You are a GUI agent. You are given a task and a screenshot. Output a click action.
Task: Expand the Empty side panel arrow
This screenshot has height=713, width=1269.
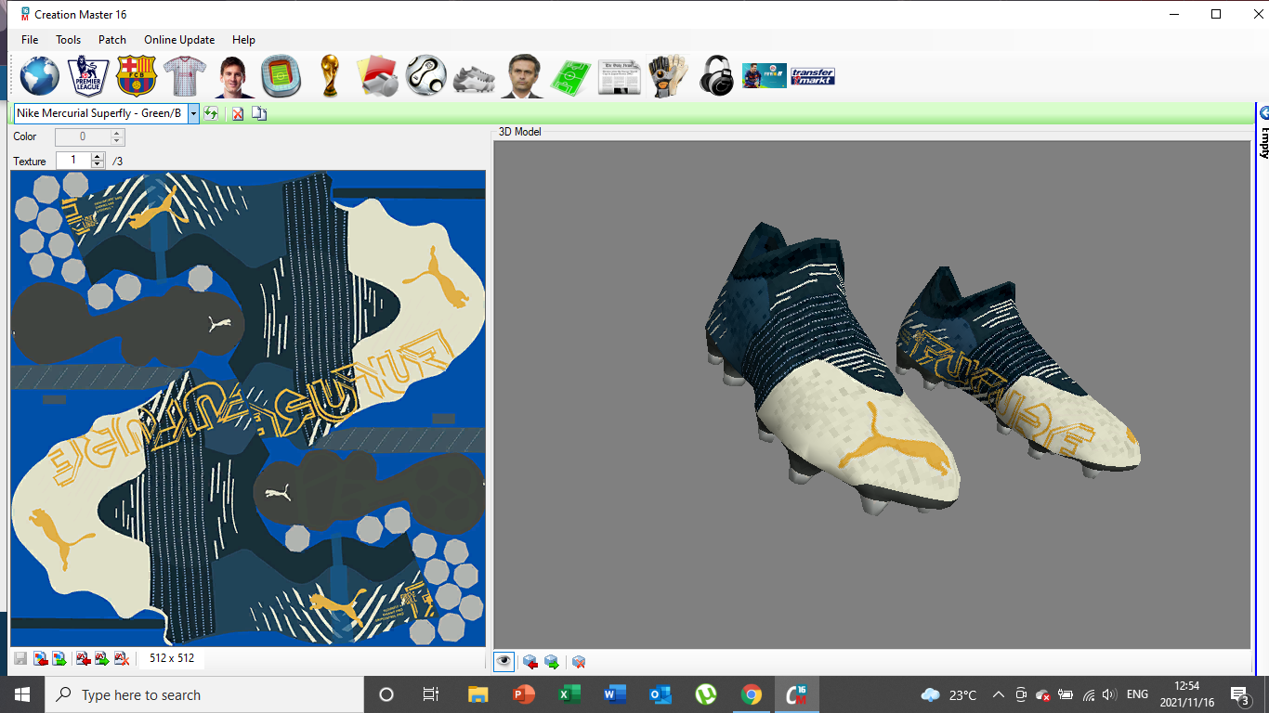pos(1264,113)
